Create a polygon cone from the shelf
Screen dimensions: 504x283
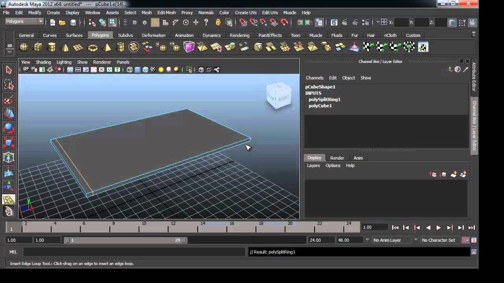click(65, 47)
